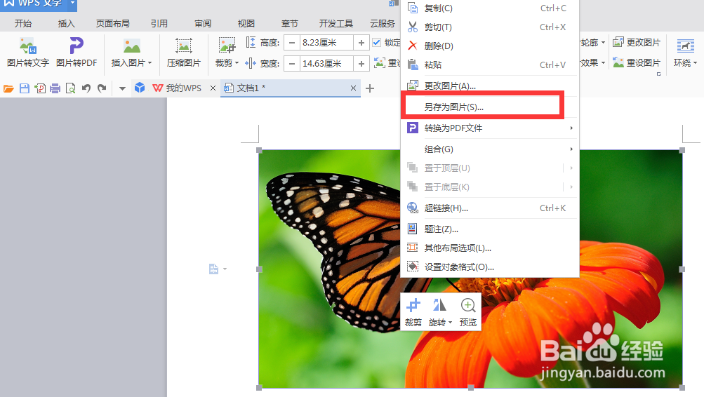
Task: Open the 效果 dropdown arrow
Action: [603, 62]
